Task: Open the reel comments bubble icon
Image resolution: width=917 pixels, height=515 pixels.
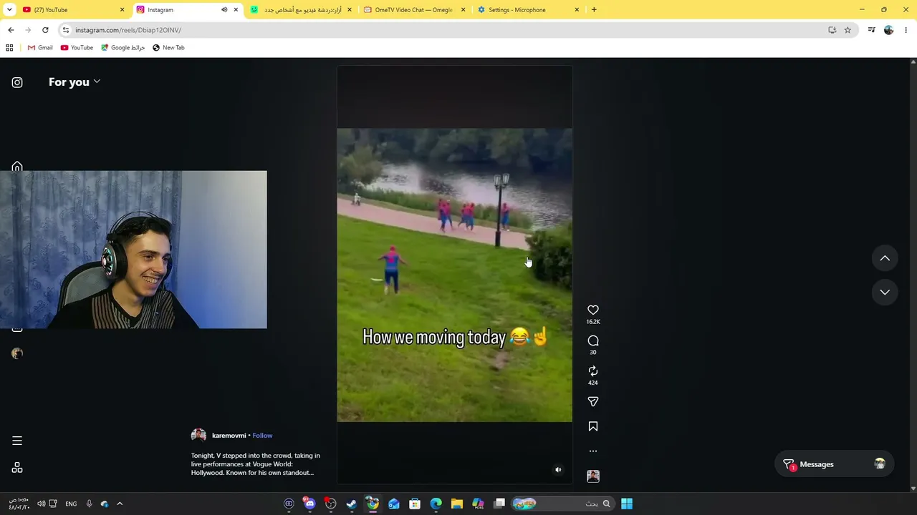Action: (593, 340)
